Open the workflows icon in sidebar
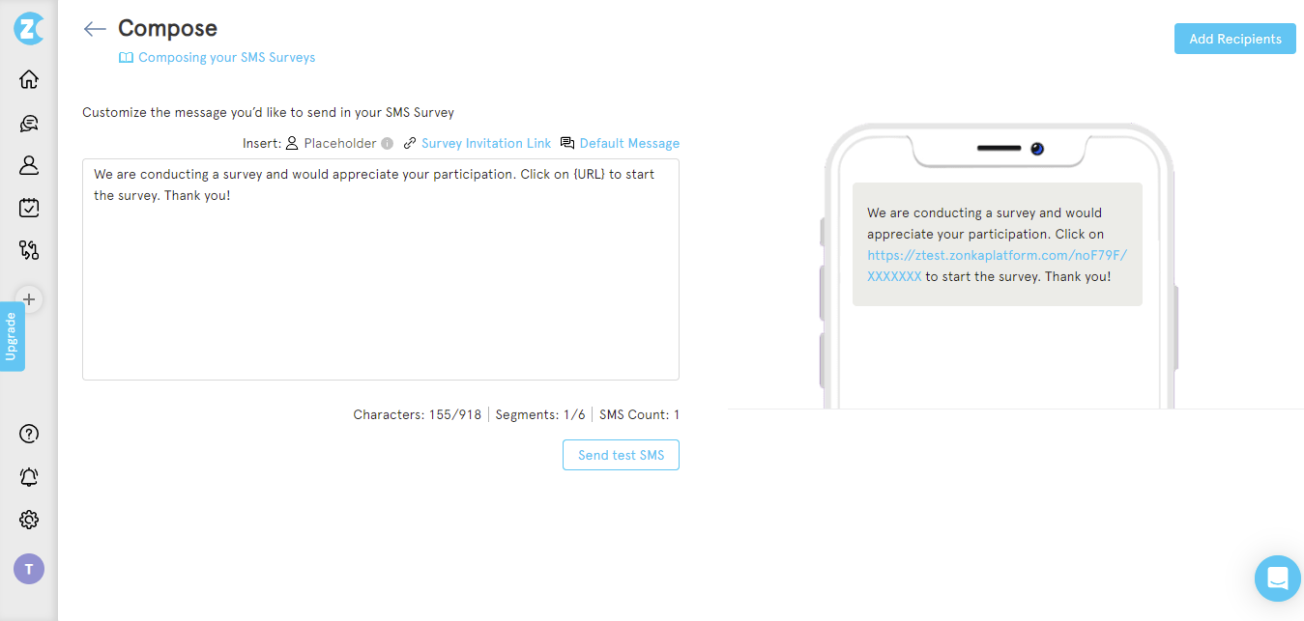 [x=29, y=250]
